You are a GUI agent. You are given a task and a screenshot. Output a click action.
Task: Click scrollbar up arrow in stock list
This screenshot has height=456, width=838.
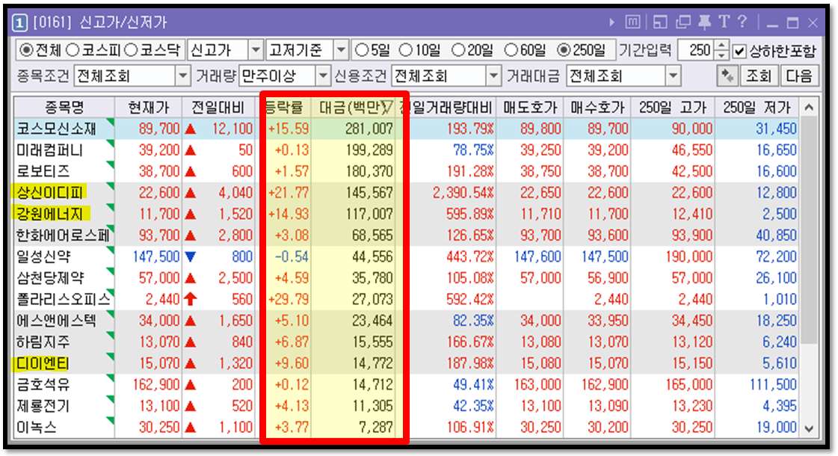click(x=809, y=108)
